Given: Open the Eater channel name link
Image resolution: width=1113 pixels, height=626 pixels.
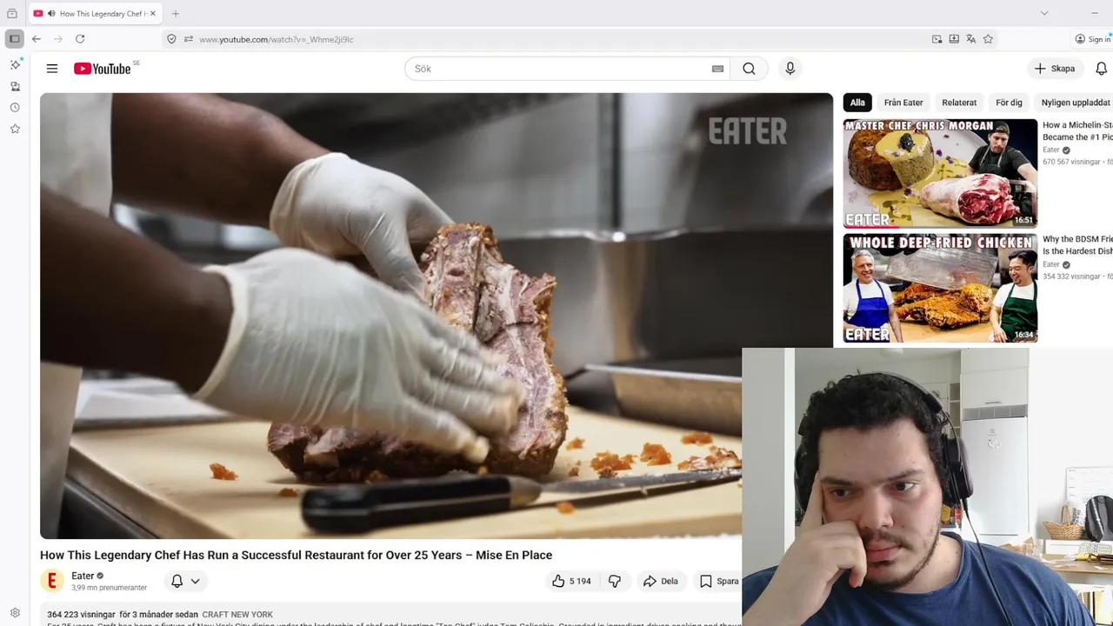Looking at the screenshot, I should (x=83, y=576).
